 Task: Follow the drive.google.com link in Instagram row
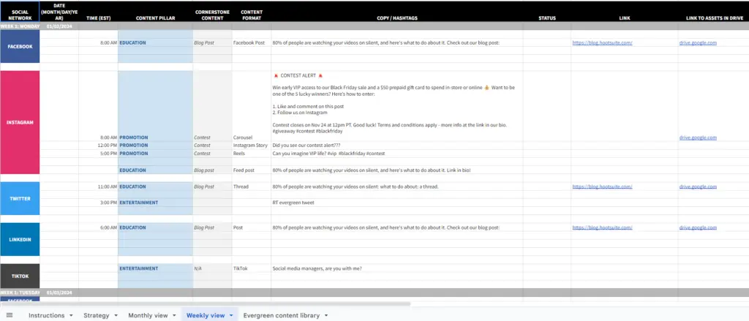[x=697, y=137]
